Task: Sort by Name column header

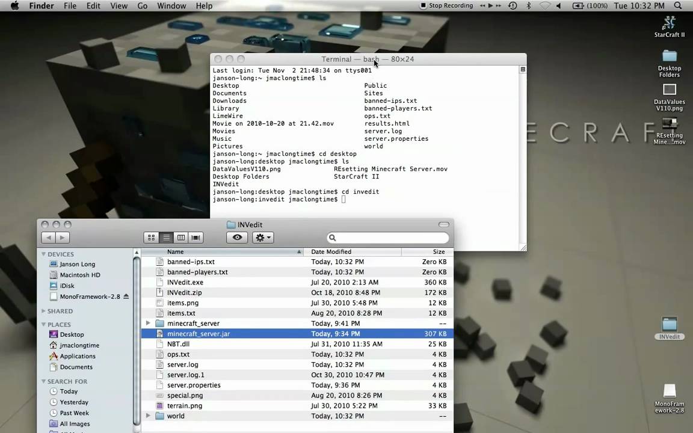Action: point(223,252)
